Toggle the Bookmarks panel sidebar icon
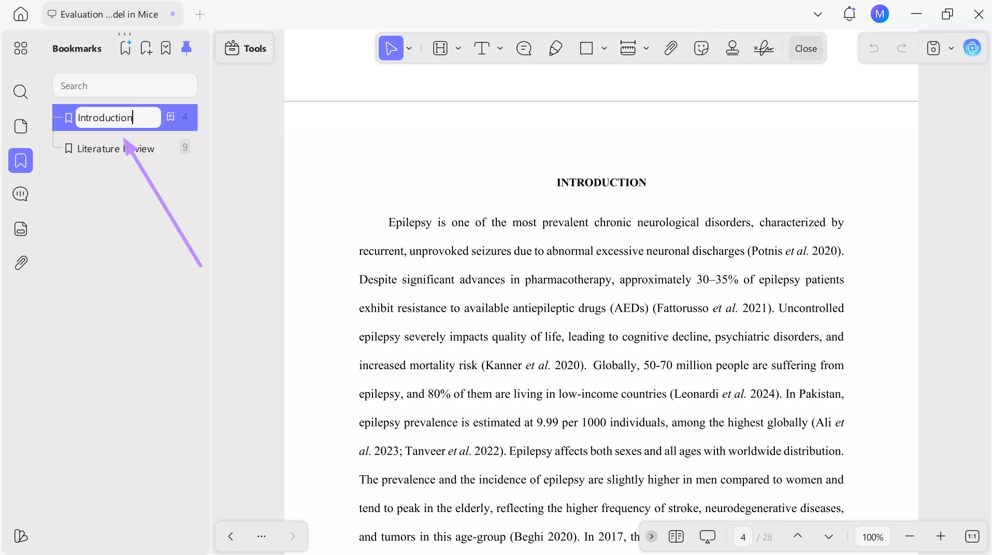The height and width of the screenshot is (555, 992). (21, 160)
